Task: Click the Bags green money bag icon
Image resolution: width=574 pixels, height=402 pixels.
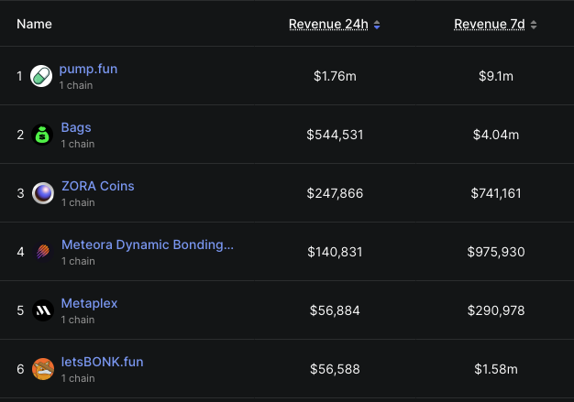Action: [42, 135]
